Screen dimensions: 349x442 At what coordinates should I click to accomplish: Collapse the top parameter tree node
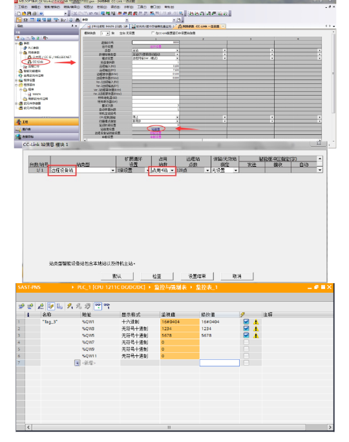[x=16, y=43]
